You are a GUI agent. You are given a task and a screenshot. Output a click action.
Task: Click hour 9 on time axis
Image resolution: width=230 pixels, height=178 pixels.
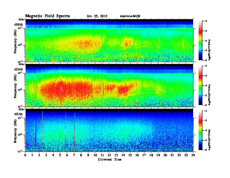pyautogui.click(x=88, y=155)
